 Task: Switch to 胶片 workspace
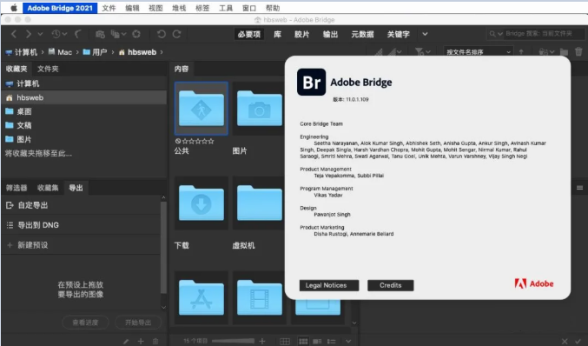tap(302, 34)
